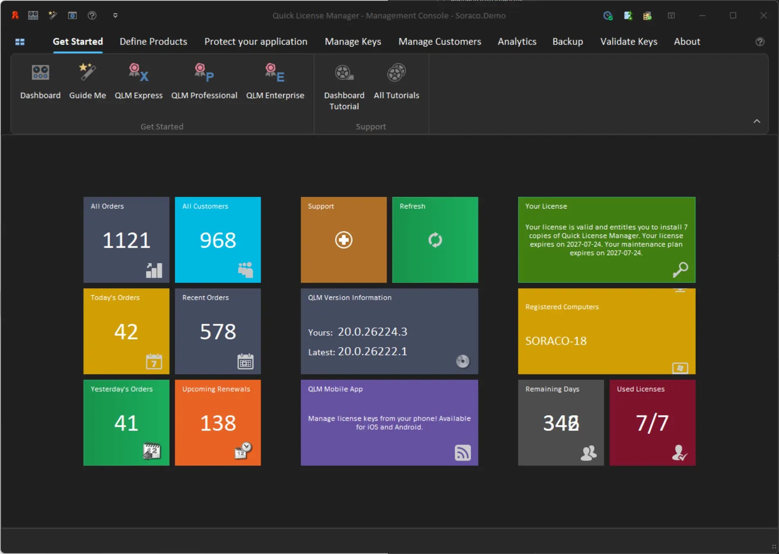Click the QLM Version Information tile
This screenshot has width=779, height=554.
389,332
